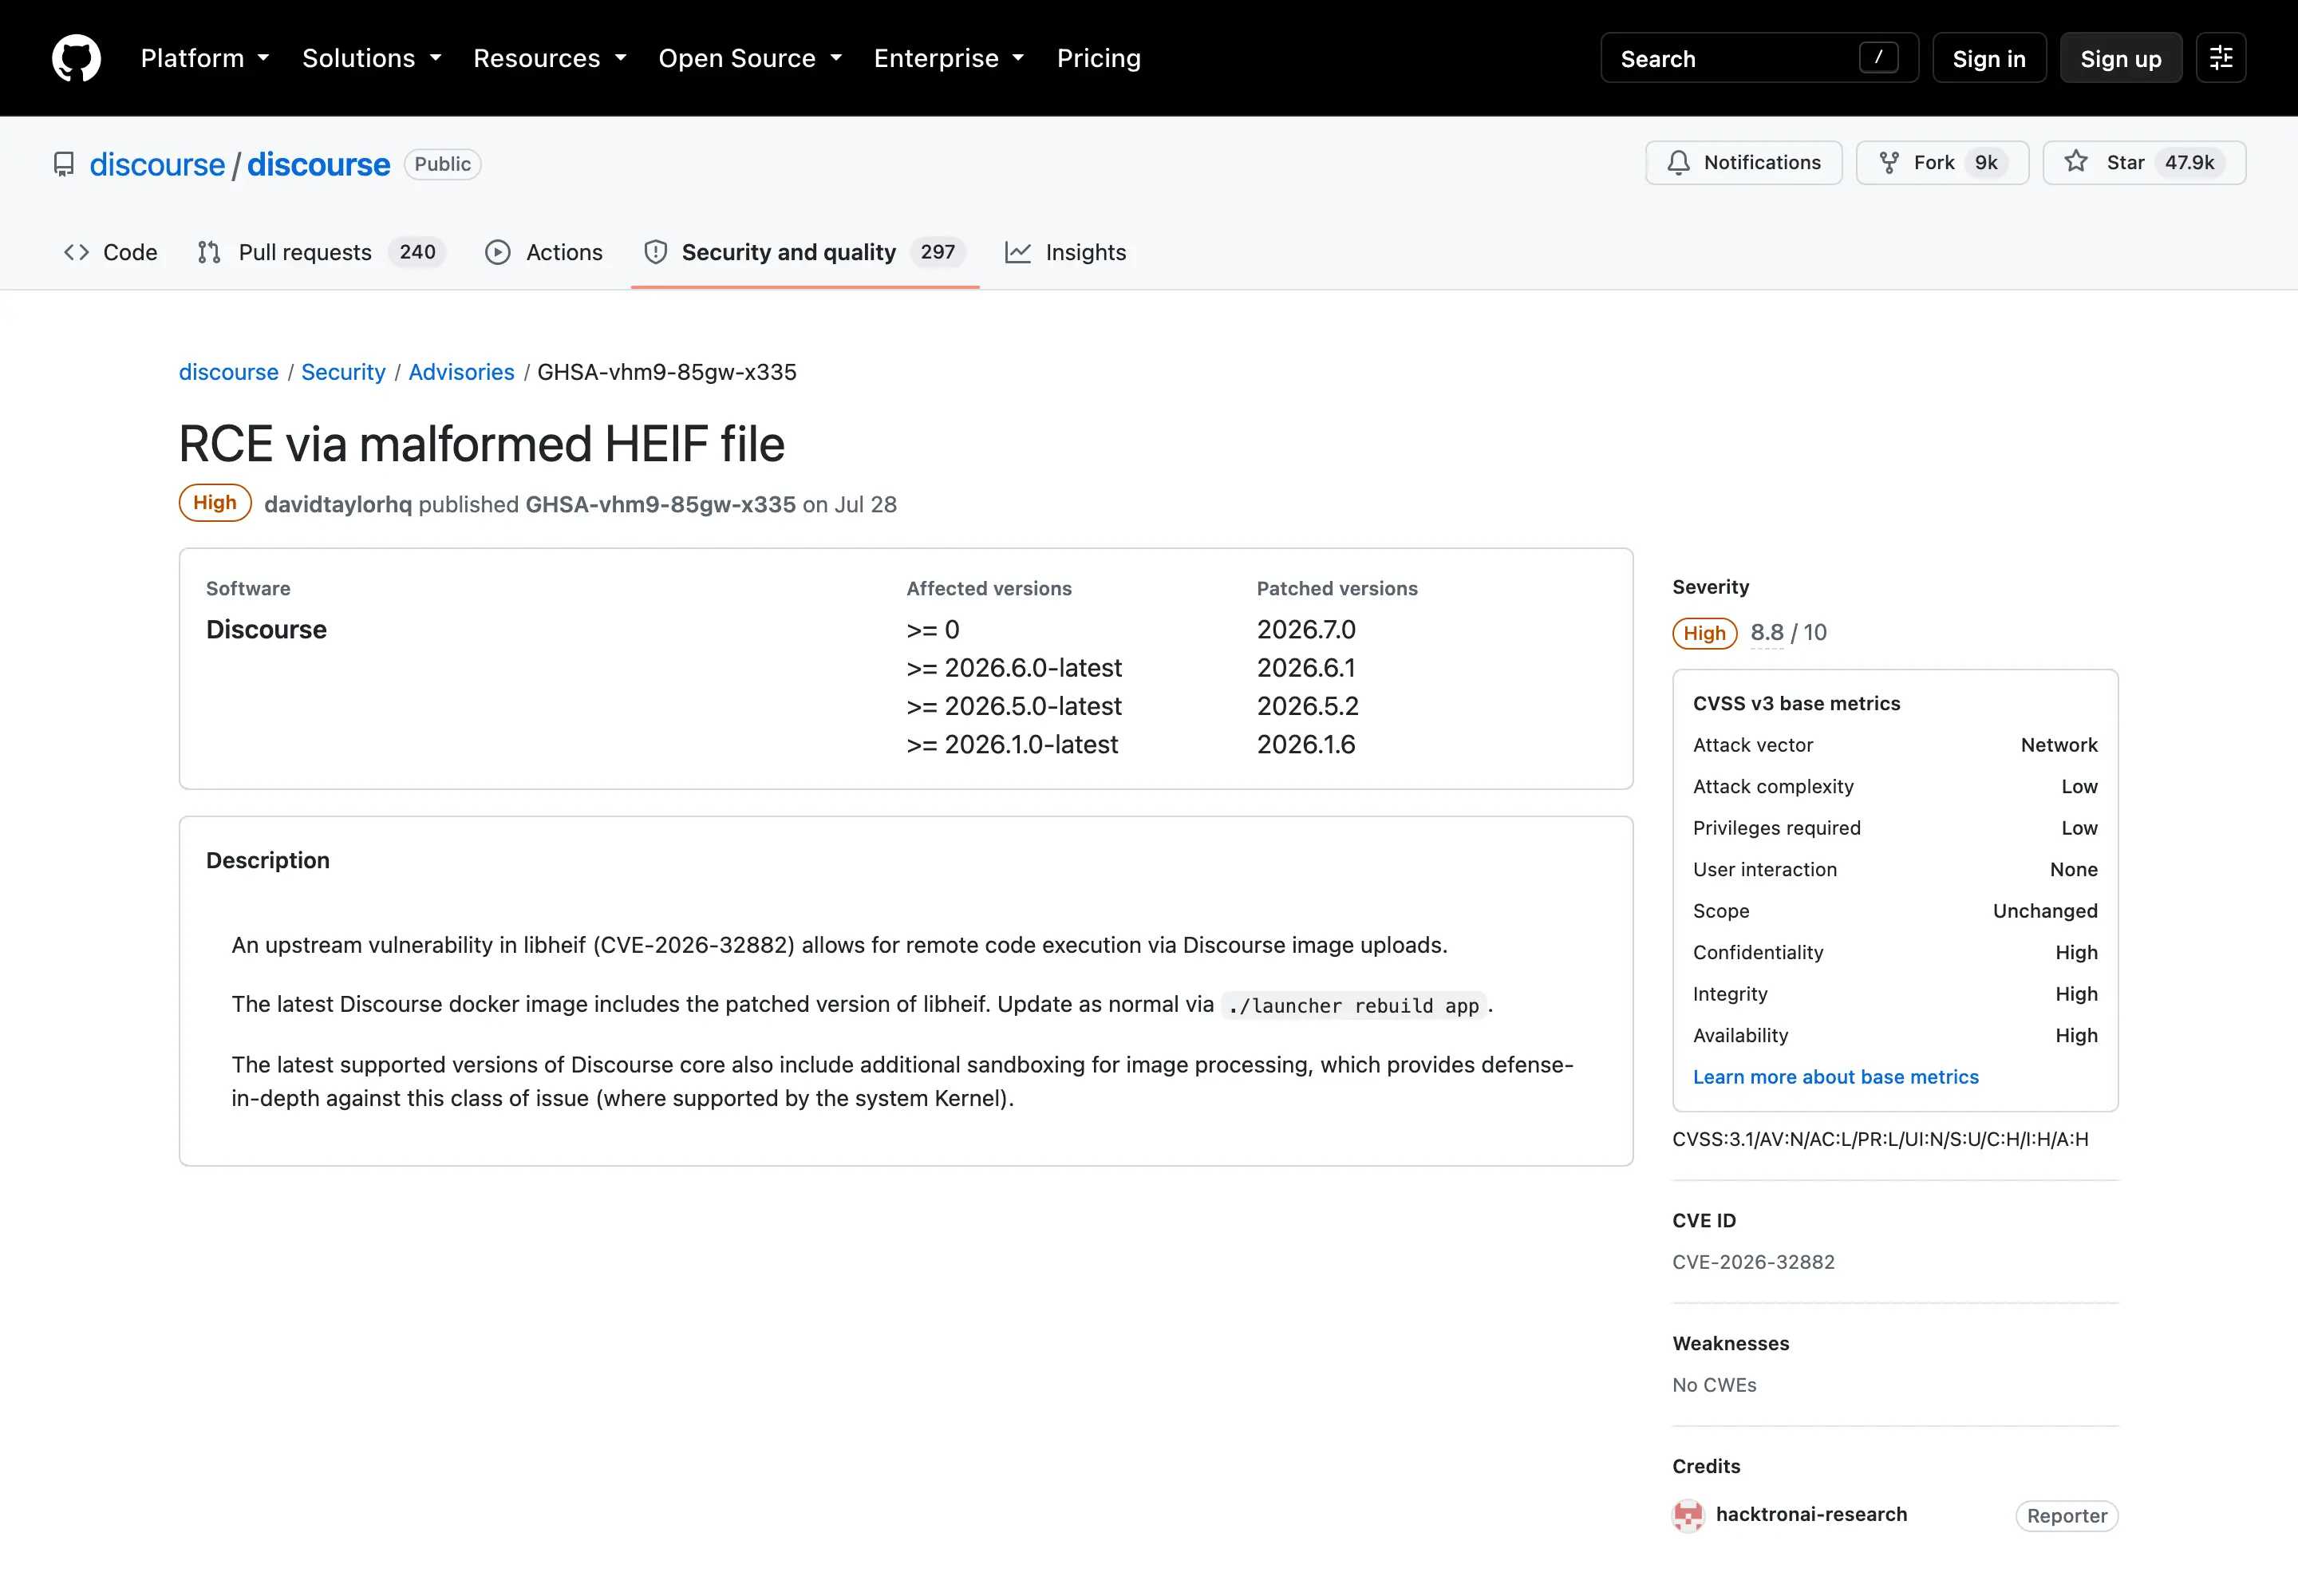Click the 297 security counter badge
The height and width of the screenshot is (1596, 2298).
pos(938,252)
